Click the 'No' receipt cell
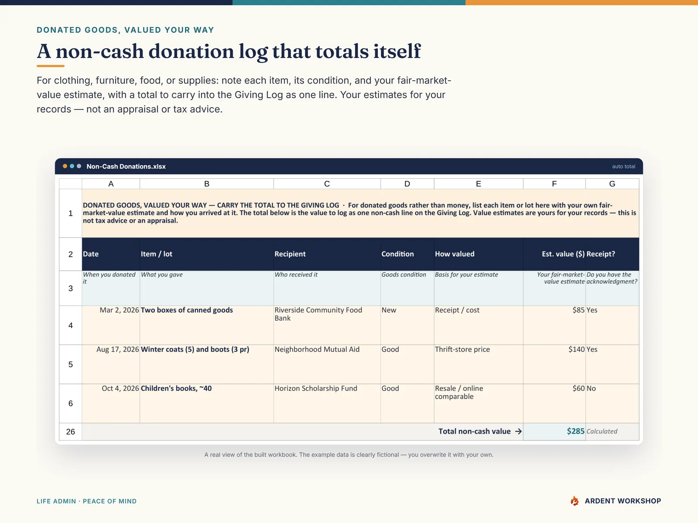The width and height of the screenshot is (698, 523). [612, 404]
